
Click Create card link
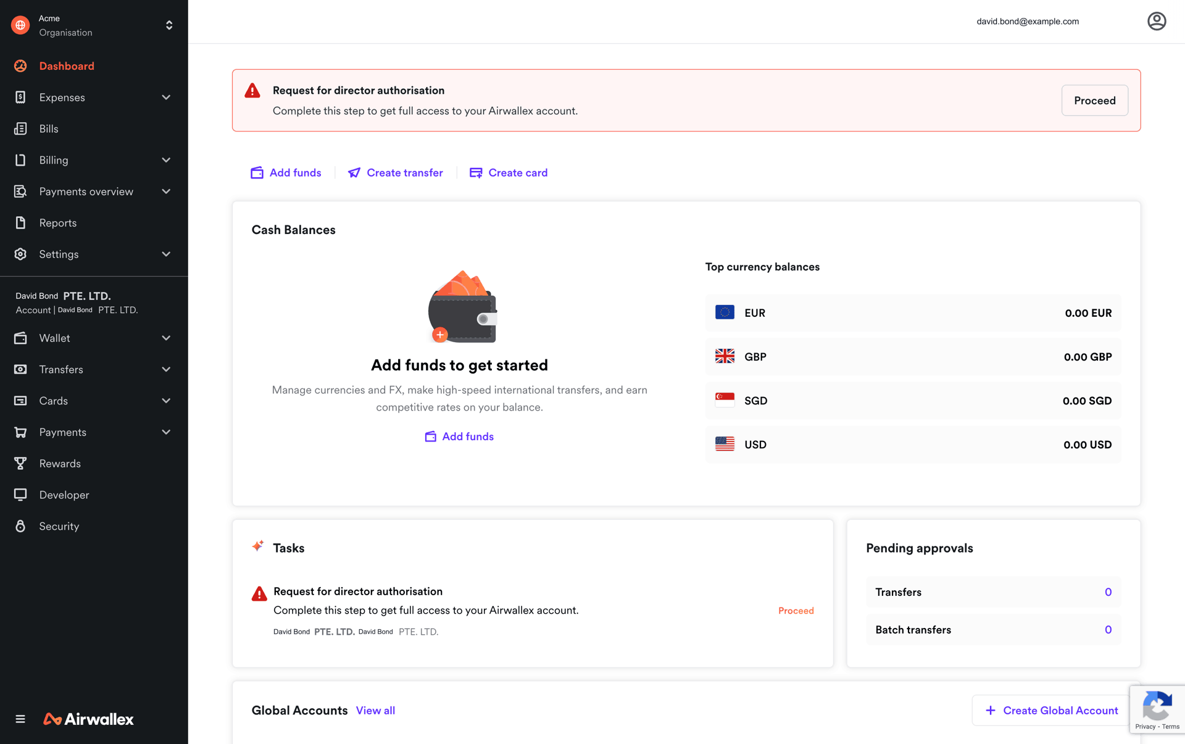point(509,173)
